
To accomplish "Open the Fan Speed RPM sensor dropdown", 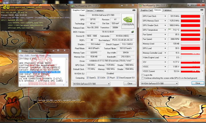I will (165, 39).
